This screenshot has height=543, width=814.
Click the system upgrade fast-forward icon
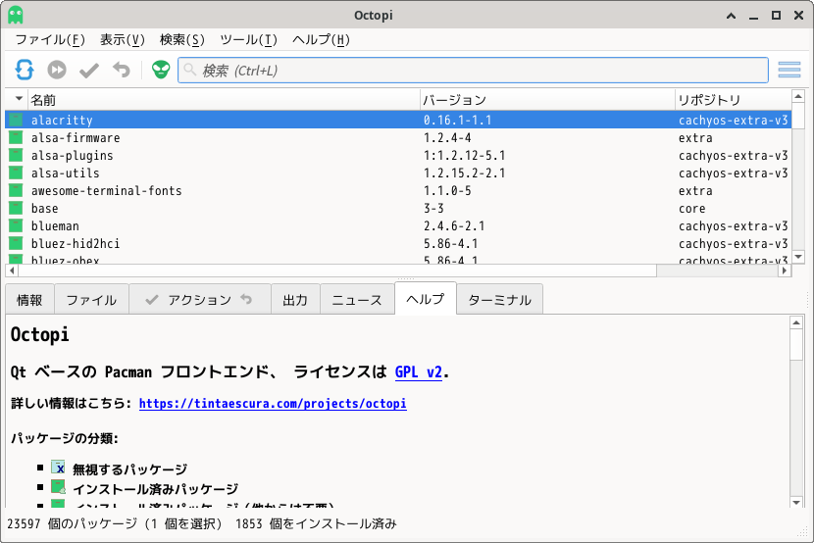coord(57,70)
